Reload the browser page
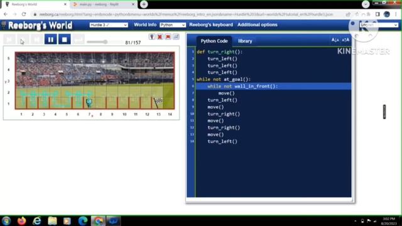The image size is (402, 226). (24, 14)
